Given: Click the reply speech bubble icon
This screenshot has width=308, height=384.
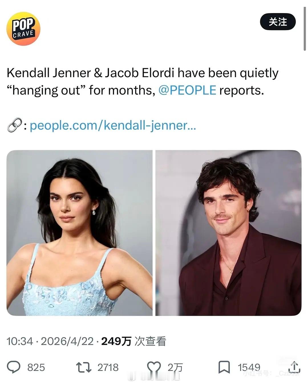Looking at the screenshot, I should (x=14, y=367).
